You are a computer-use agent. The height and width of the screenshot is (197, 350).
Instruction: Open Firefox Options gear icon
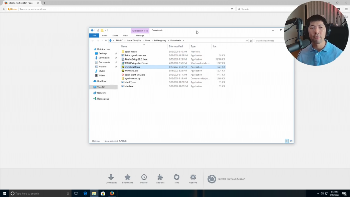[193, 177]
